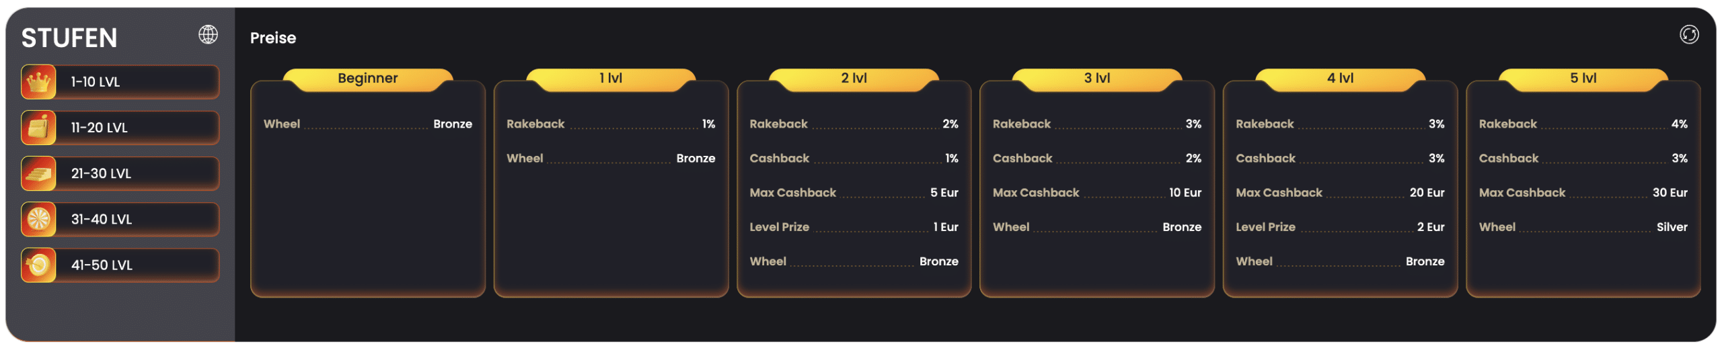This screenshot has width=1722, height=350.
Task: Click the wheel icon for 31-40 LVL
Action: pos(38,219)
